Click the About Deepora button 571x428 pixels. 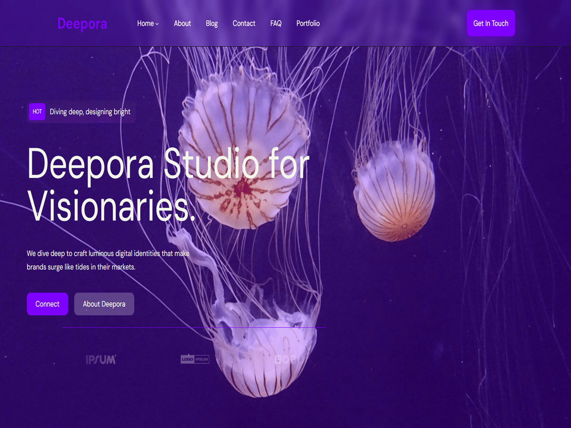(104, 304)
